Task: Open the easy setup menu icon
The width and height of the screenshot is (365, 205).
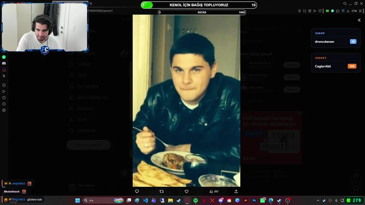Action: 360,11
